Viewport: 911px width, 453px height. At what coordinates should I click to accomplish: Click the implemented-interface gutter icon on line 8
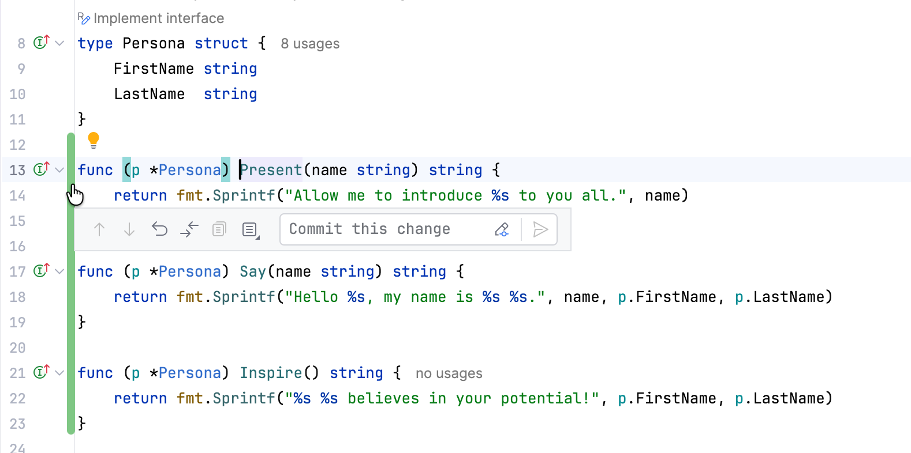tap(41, 42)
